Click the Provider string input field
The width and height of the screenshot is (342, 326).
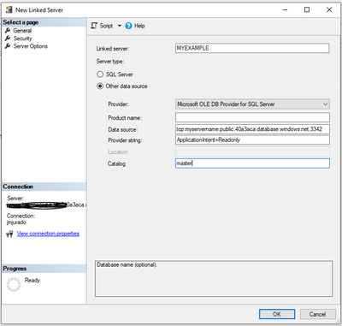coord(252,139)
